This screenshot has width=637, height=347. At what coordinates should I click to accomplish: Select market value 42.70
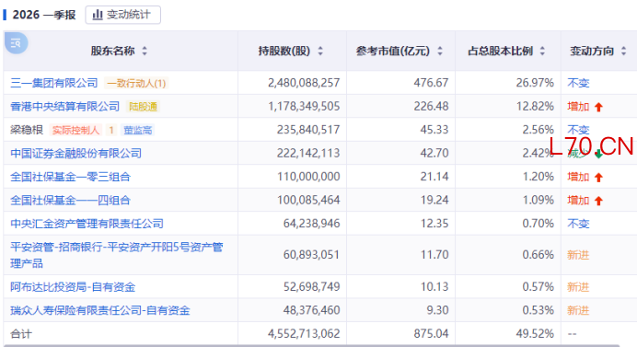point(434,153)
